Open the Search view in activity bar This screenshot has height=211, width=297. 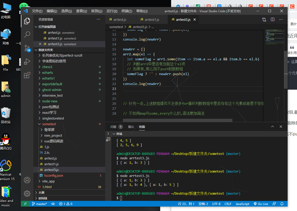point(27,34)
